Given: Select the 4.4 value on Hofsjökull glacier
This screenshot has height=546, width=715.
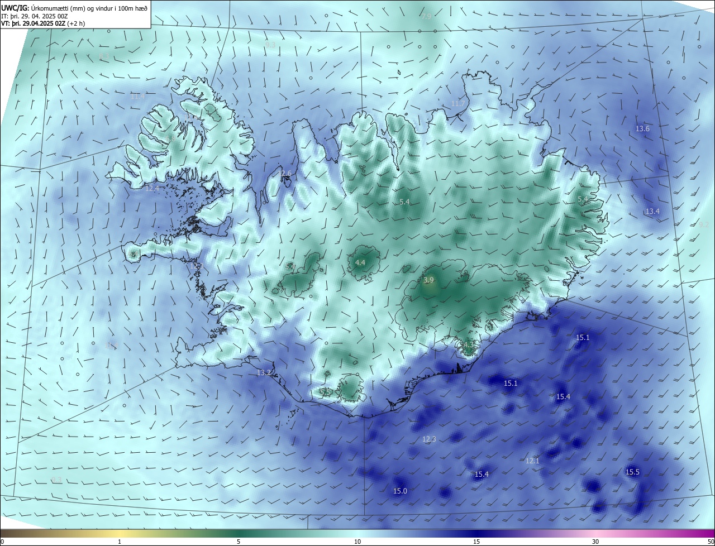Looking at the screenshot, I should pyautogui.click(x=360, y=262).
